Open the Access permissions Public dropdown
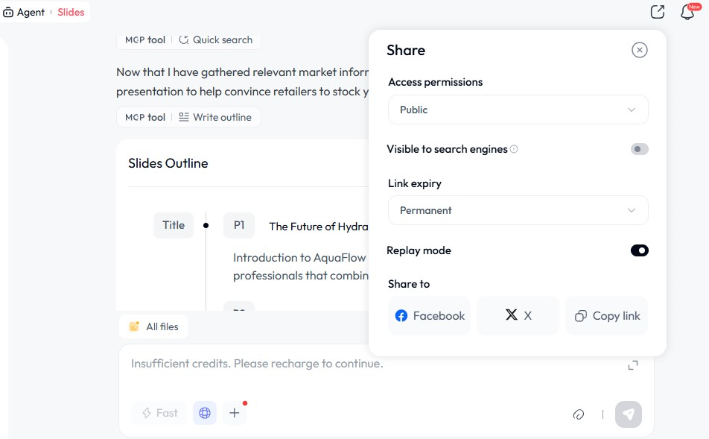Viewport: 709px width, 439px height. (518, 110)
